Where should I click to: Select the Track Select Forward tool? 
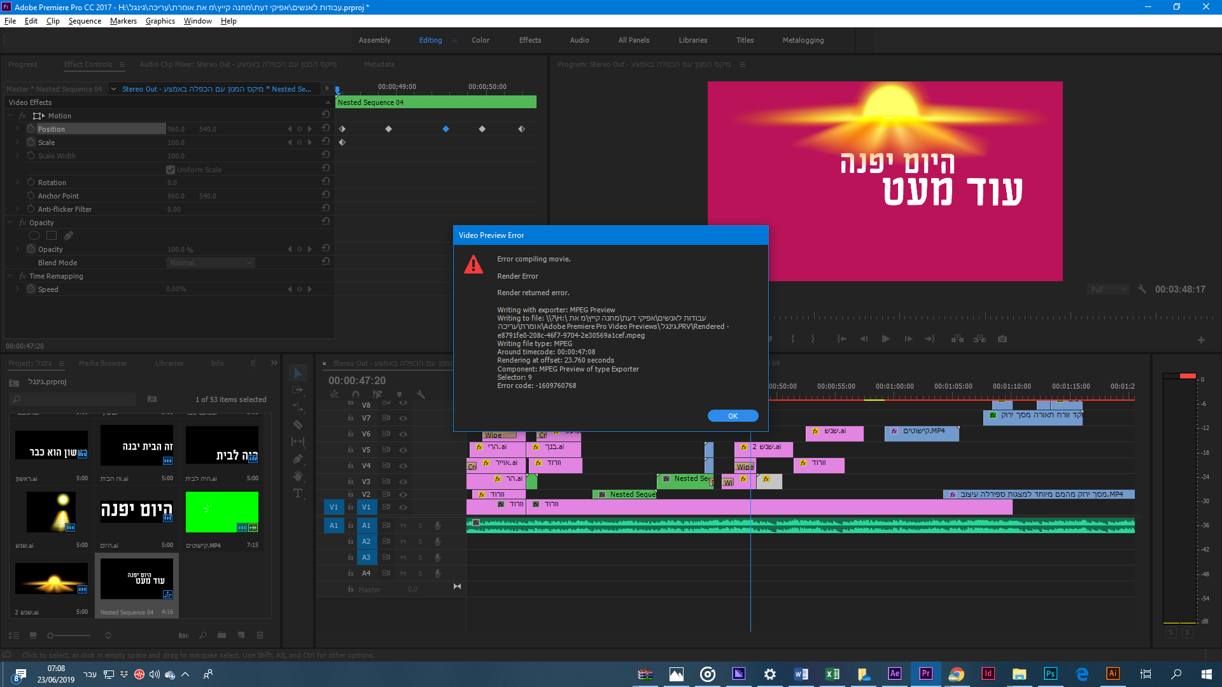[x=297, y=390]
